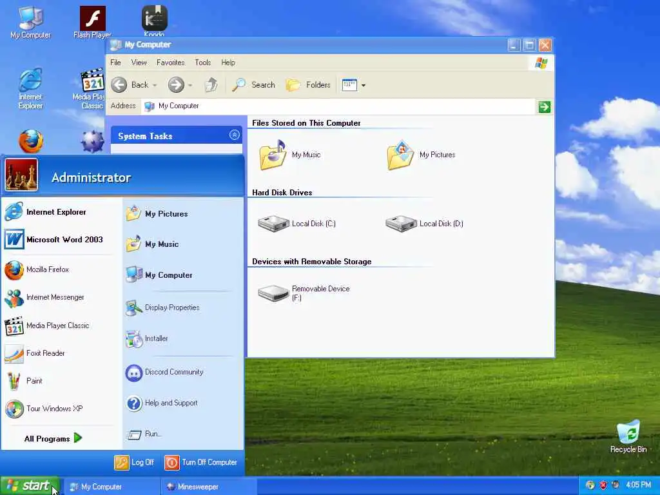The image size is (660, 495).
Task: Select My Pictures folder in window
Action: click(421, 155)
